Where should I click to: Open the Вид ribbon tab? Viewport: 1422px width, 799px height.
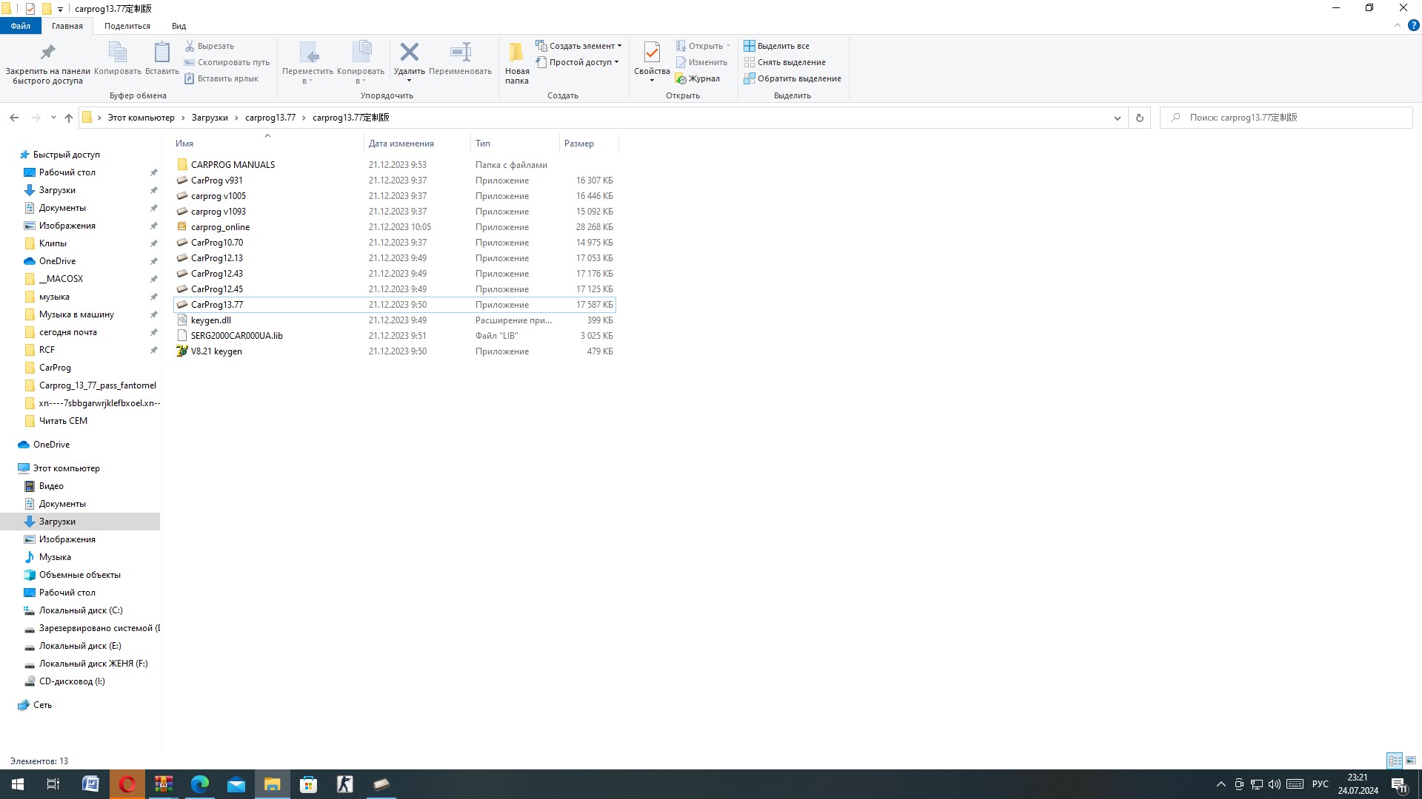click(x=178, y=26)
